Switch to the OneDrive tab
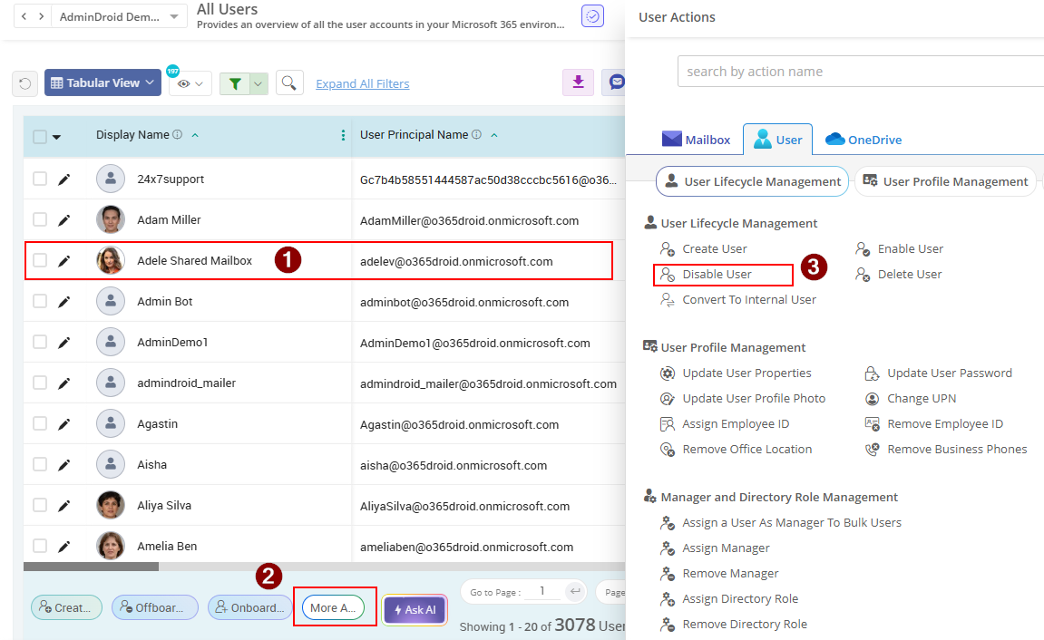This screenshot has width=1044, height=640. click(863, 140)
